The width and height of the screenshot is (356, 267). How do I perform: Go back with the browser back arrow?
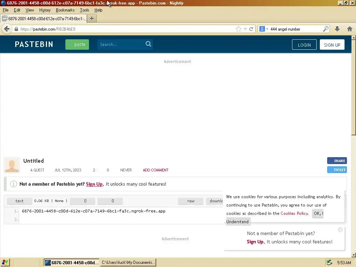click(x=7, y=29)
